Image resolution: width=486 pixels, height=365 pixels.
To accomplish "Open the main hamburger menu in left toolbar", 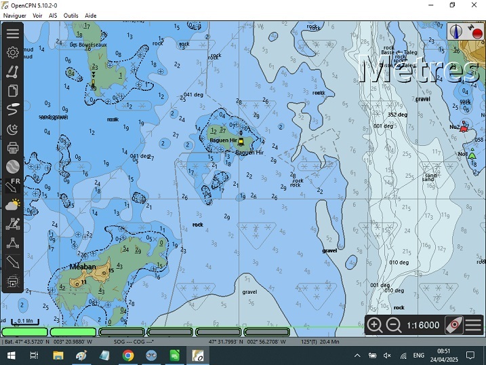I will 13,33.
